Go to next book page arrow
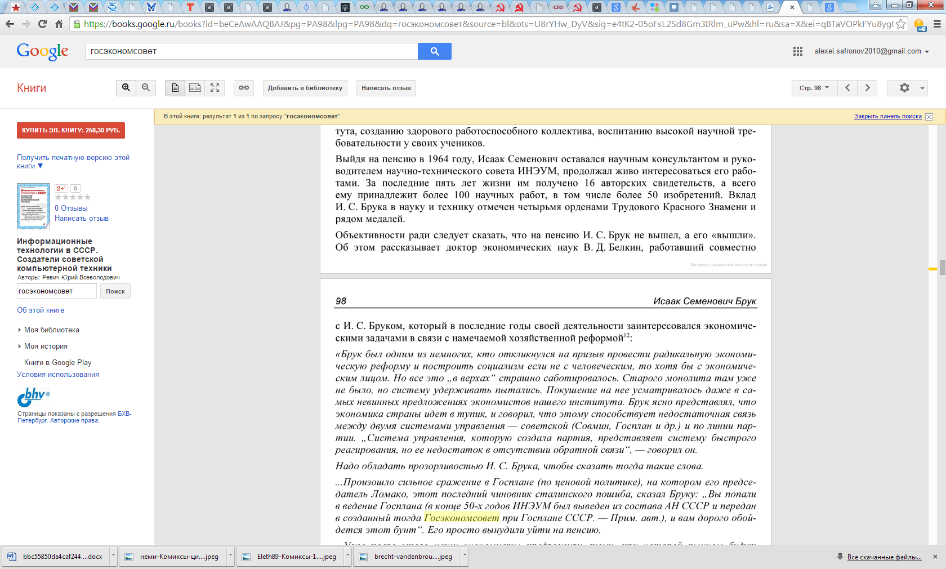The width and height of the screenshot is (946, 569). 867,88
